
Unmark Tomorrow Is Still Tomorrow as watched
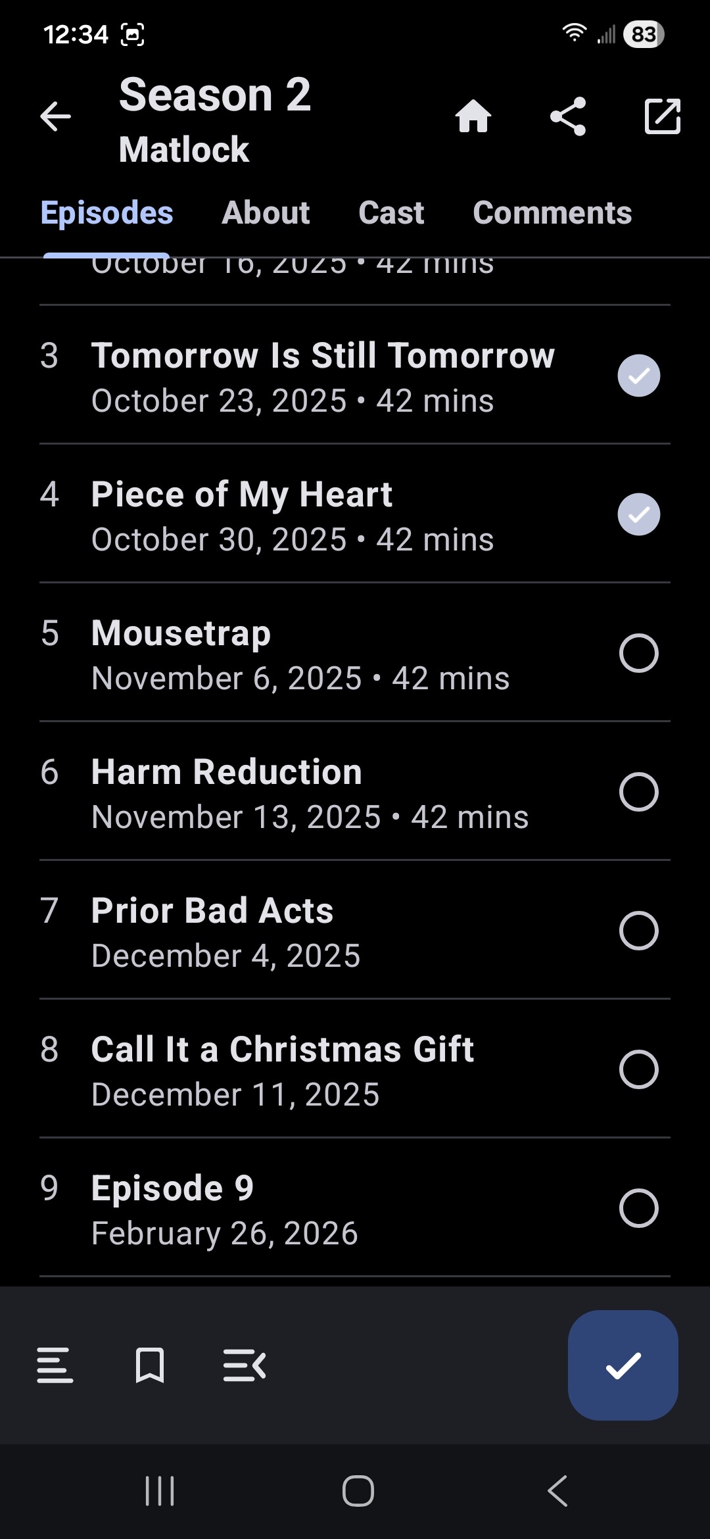coord(638,376)
